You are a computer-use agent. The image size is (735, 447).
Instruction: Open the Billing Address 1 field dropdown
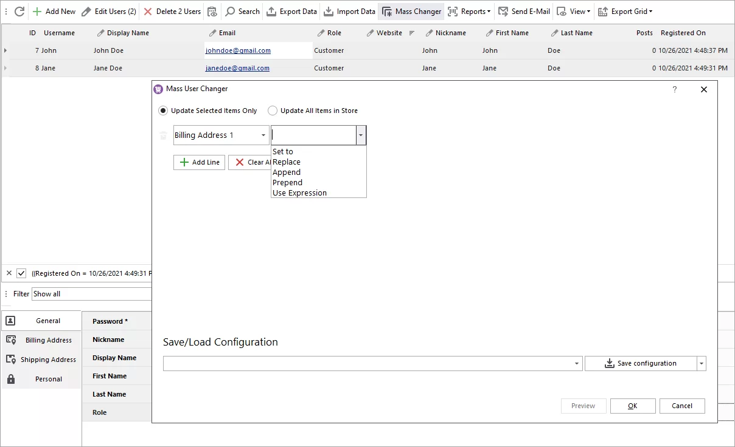264,135
